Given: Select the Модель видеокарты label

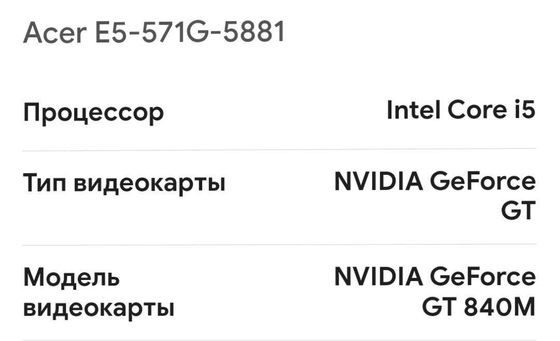Looking at the screenshot, I should [x=99, y=293].
